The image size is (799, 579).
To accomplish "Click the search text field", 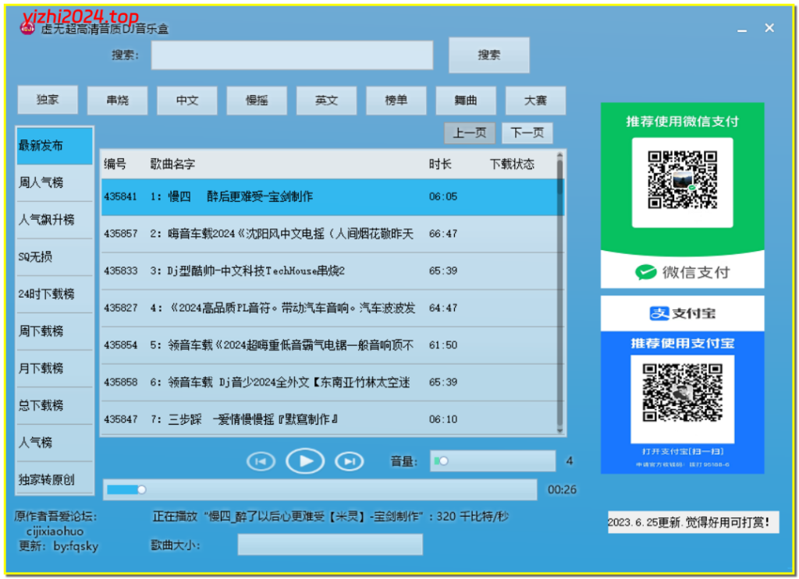I will [x=292, y=55].
